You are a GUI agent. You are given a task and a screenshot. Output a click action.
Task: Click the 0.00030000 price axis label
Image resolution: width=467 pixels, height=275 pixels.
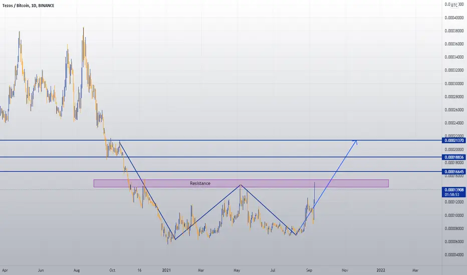point(454,83)
